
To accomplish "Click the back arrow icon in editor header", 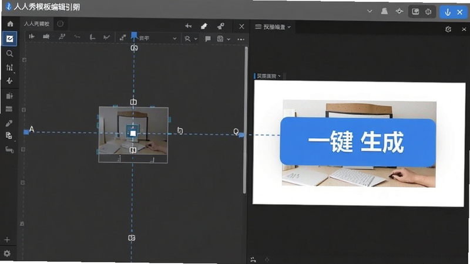I will coord(188,26).
